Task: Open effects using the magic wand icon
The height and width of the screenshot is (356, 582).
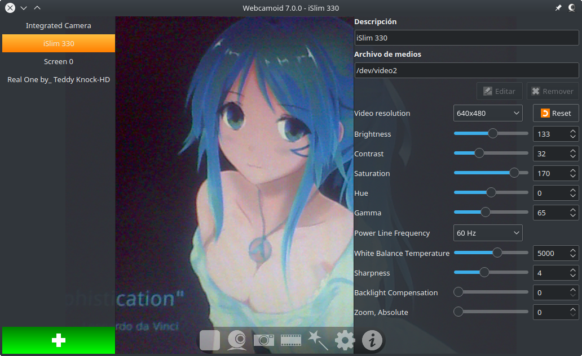Action: coord(318,340)
